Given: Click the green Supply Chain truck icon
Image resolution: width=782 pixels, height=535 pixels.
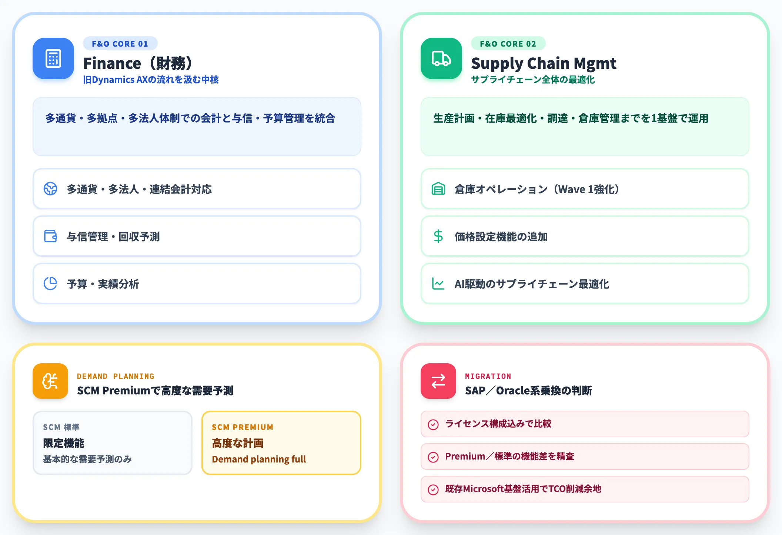Looking at the screenshot, I should (x=441, y=58).
